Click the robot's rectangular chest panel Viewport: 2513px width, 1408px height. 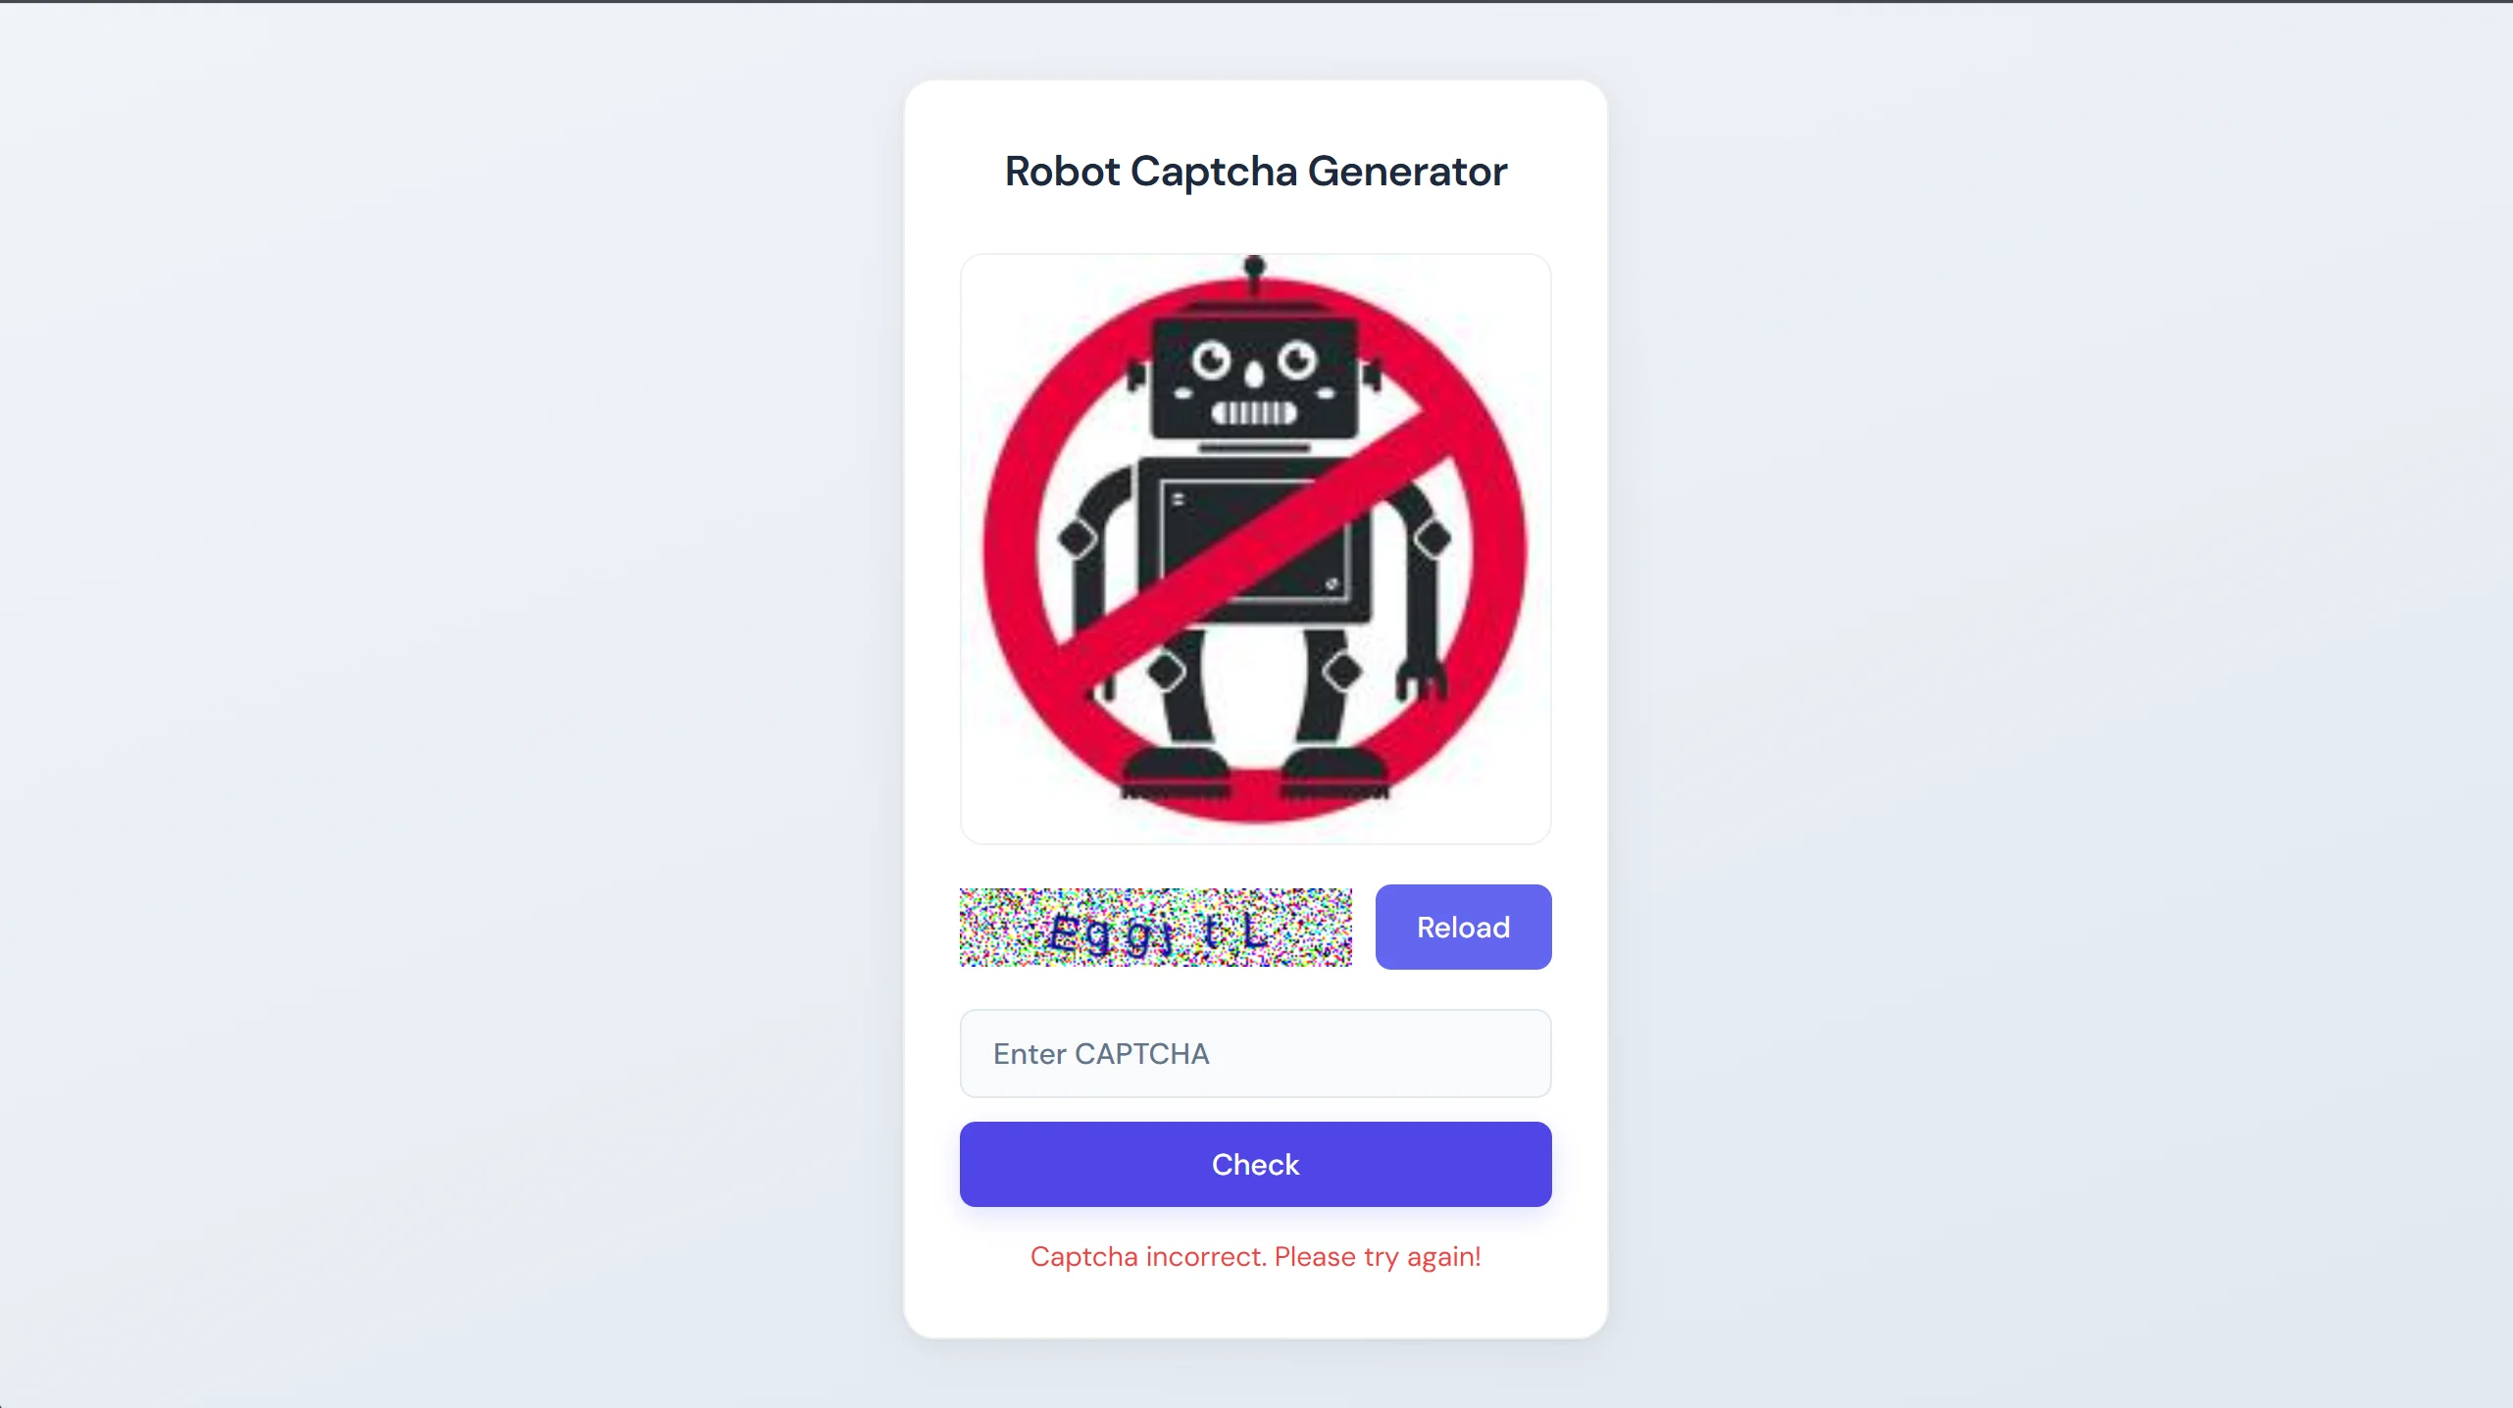1254,539
